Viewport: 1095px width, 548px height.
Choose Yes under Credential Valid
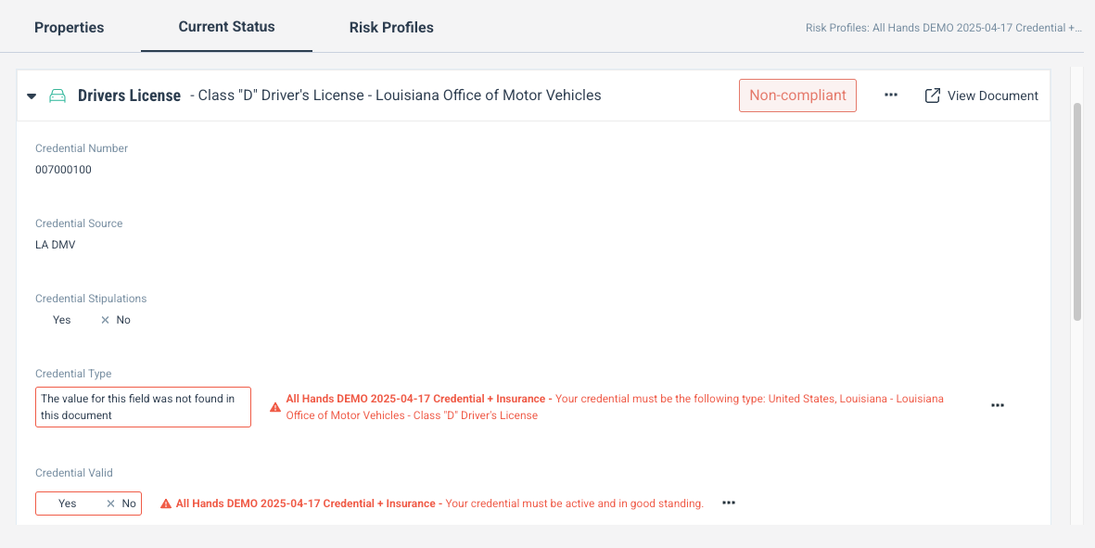pyautogui.click(x=67, y=503)
